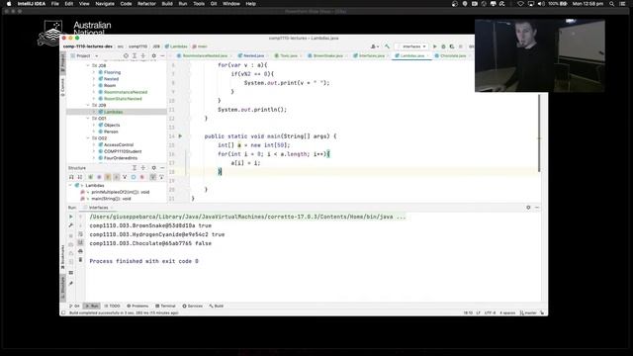The image size is (633, 356).
Task: Expand all nodes in the Project panel
Action: pos(135,55)
